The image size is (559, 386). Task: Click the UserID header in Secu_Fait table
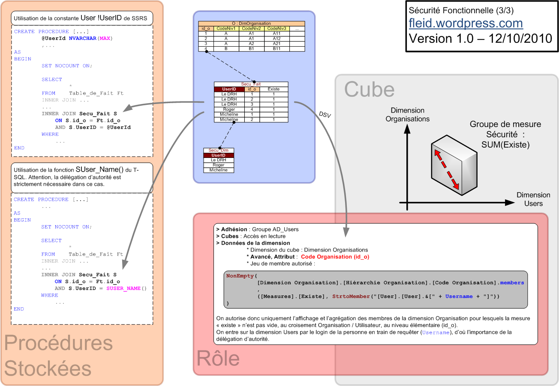point(229,89)
